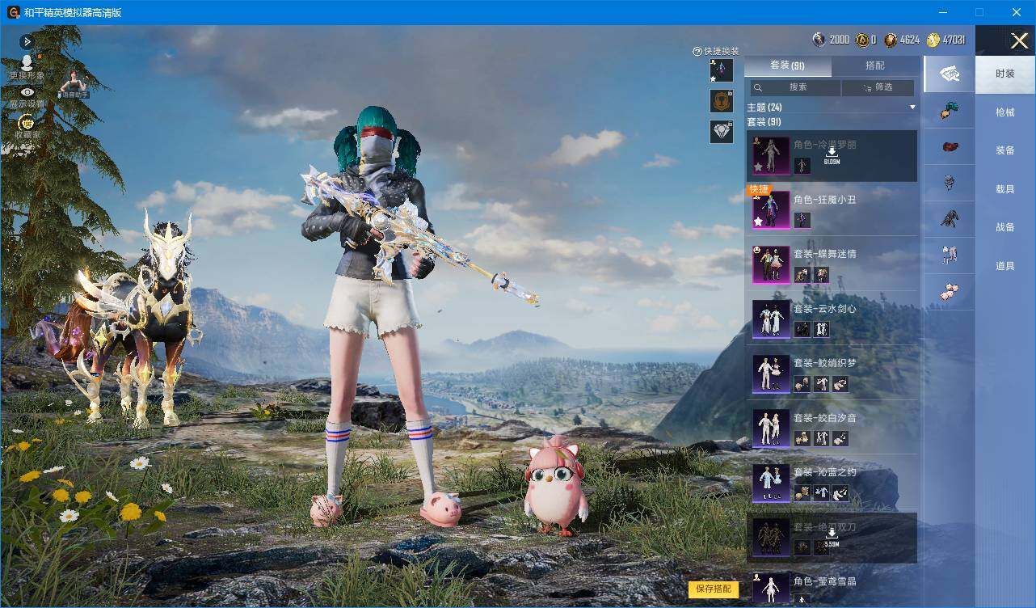Select 套装-云水剑心 outfit row
The image size is (1036, 608).
(831, 319)
